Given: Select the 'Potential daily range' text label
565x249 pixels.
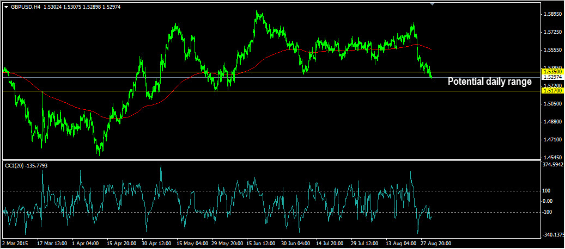Looking at the screenshot, I should pyautogui.click(x=490, y=82).
